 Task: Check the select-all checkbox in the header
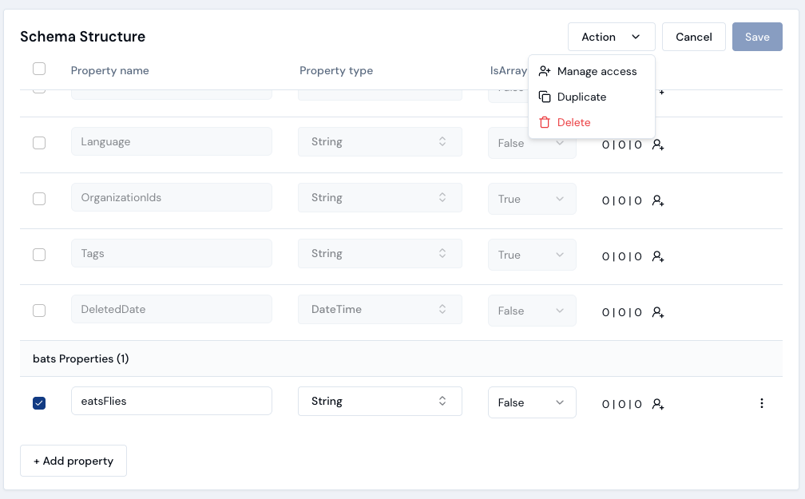[39, 69]
